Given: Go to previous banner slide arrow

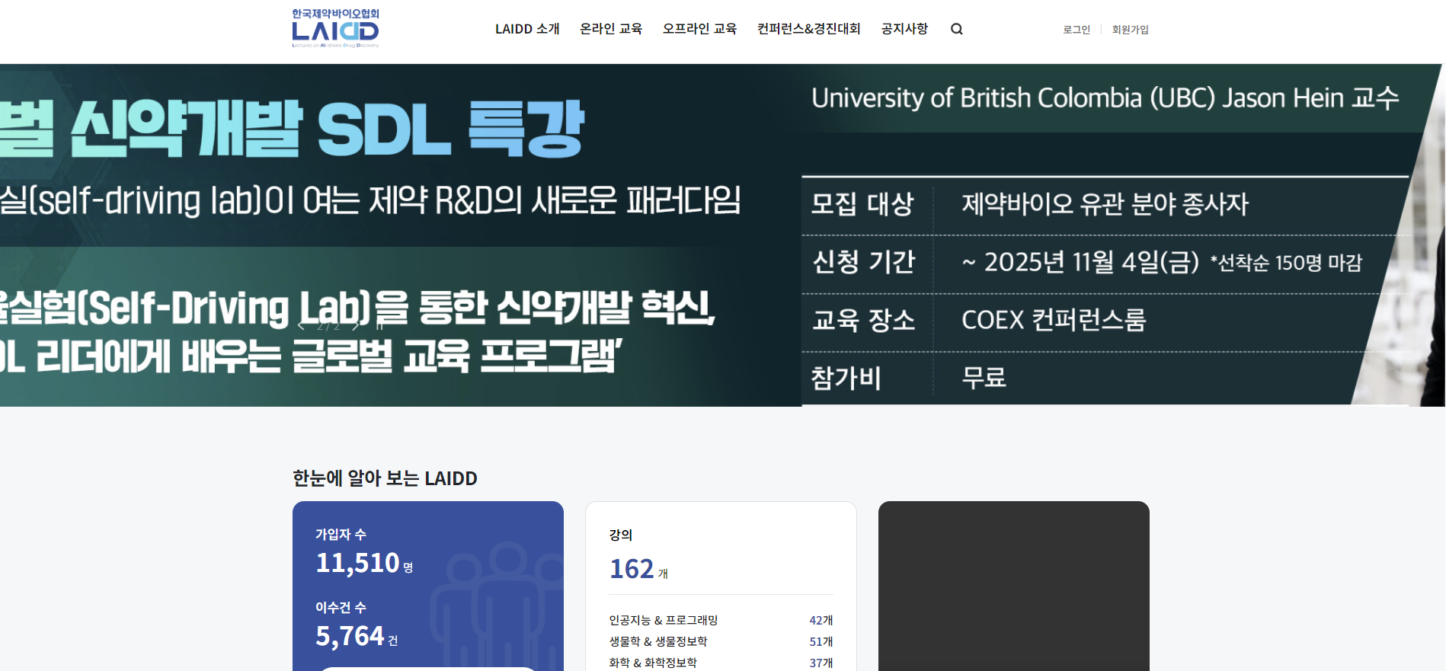Looking at the screenshot, I should pyautogui.click(x=301, y=326).
